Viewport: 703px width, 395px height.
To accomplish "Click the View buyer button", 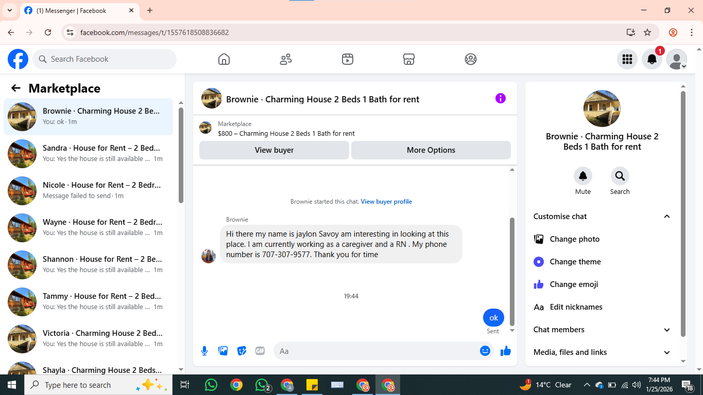I will [x=274, y=150].
